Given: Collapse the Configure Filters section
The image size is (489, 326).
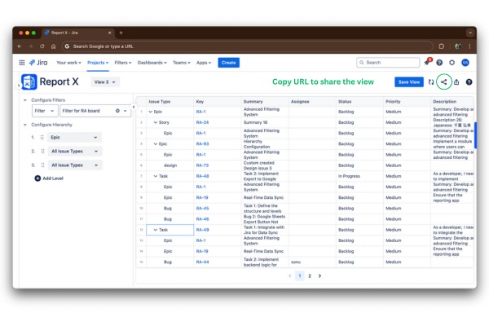Looking at the screenshot, I should pos(25,100).
